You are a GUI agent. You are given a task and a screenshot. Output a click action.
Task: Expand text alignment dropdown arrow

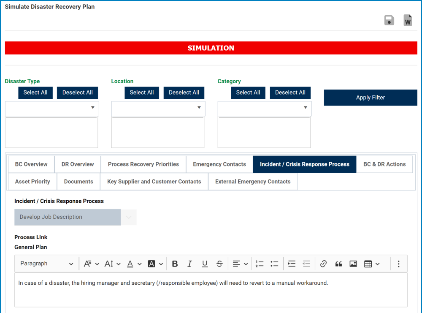click(x=246, y=264)
